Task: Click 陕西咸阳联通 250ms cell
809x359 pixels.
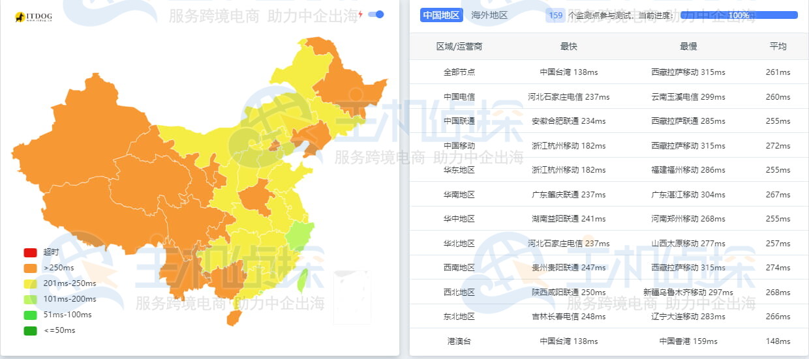Action: click(569, 293)
